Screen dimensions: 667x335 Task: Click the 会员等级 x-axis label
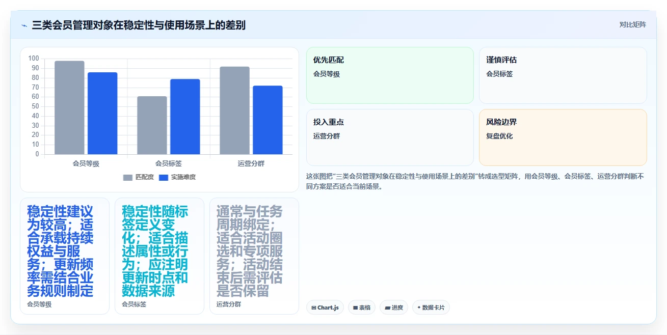pos(86,163)
